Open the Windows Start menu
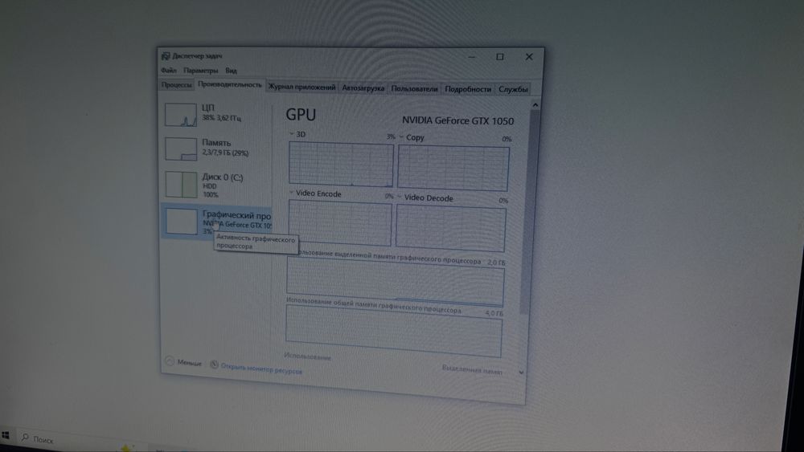 (x=6, y=436)
